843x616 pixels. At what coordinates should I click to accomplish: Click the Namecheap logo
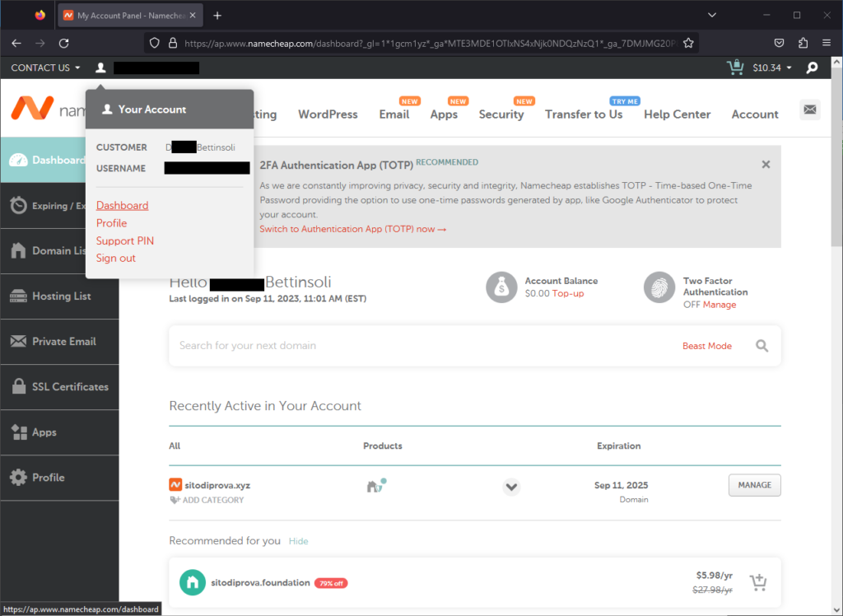pyautogui.click(x=47, y=109)
